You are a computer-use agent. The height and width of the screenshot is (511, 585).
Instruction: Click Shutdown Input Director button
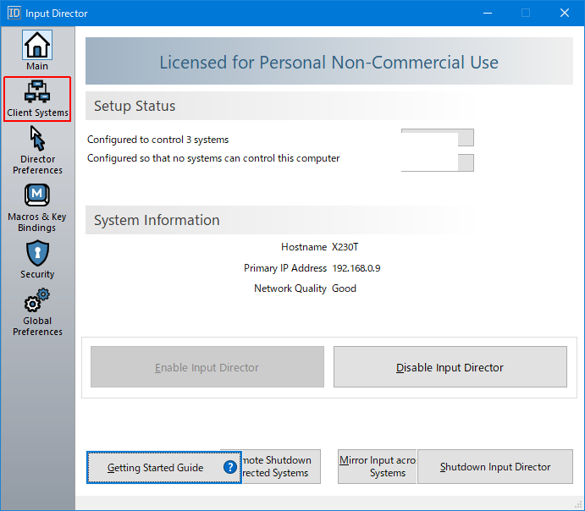pos(495,467)
